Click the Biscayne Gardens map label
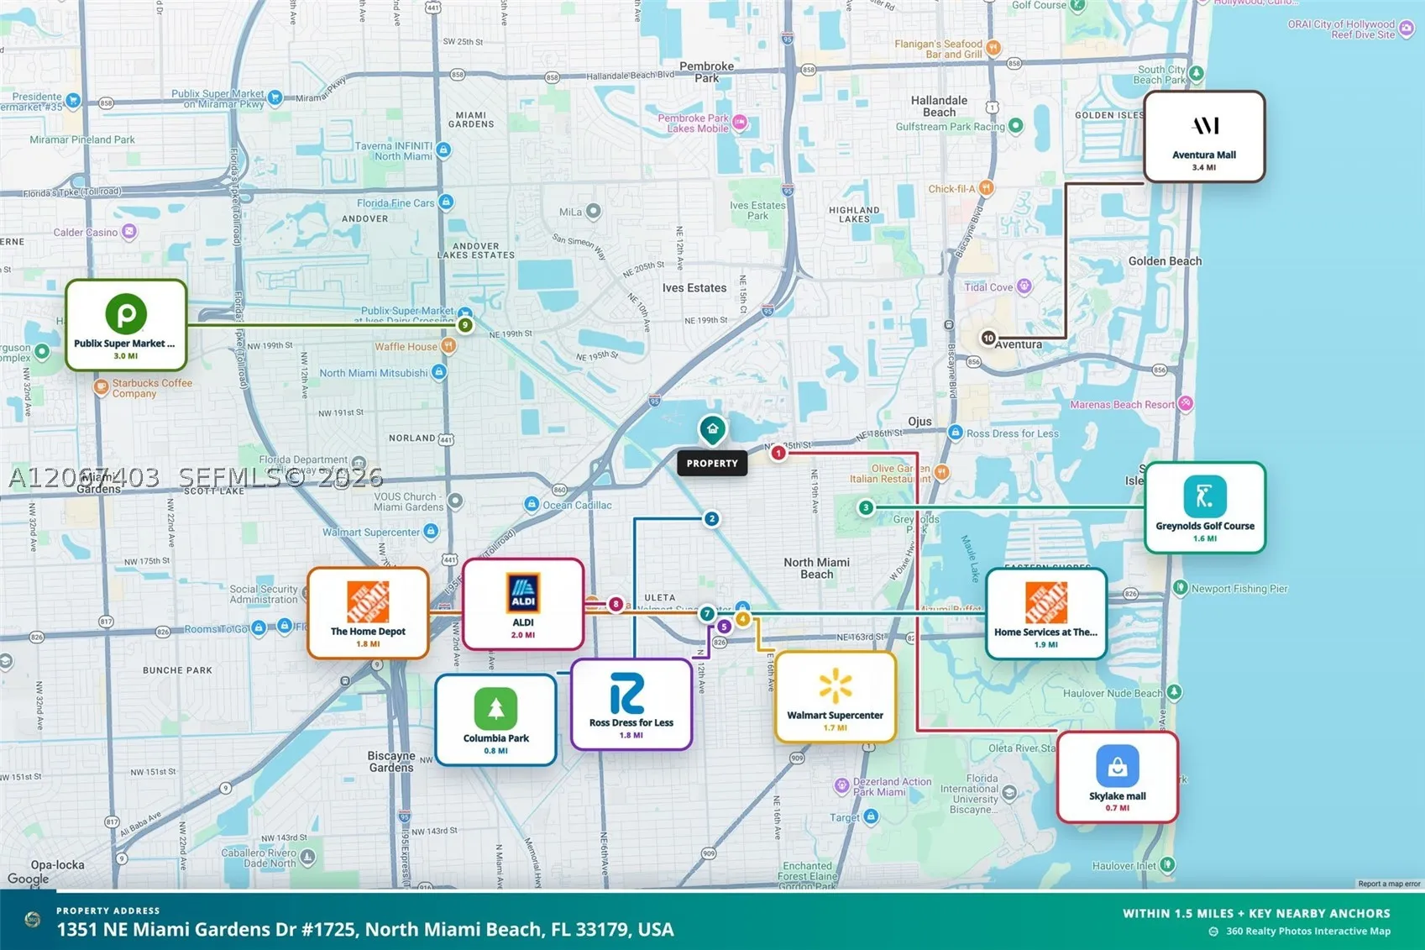The width and height of the screenshot is (1425, 950). click(x=391, y=761)
